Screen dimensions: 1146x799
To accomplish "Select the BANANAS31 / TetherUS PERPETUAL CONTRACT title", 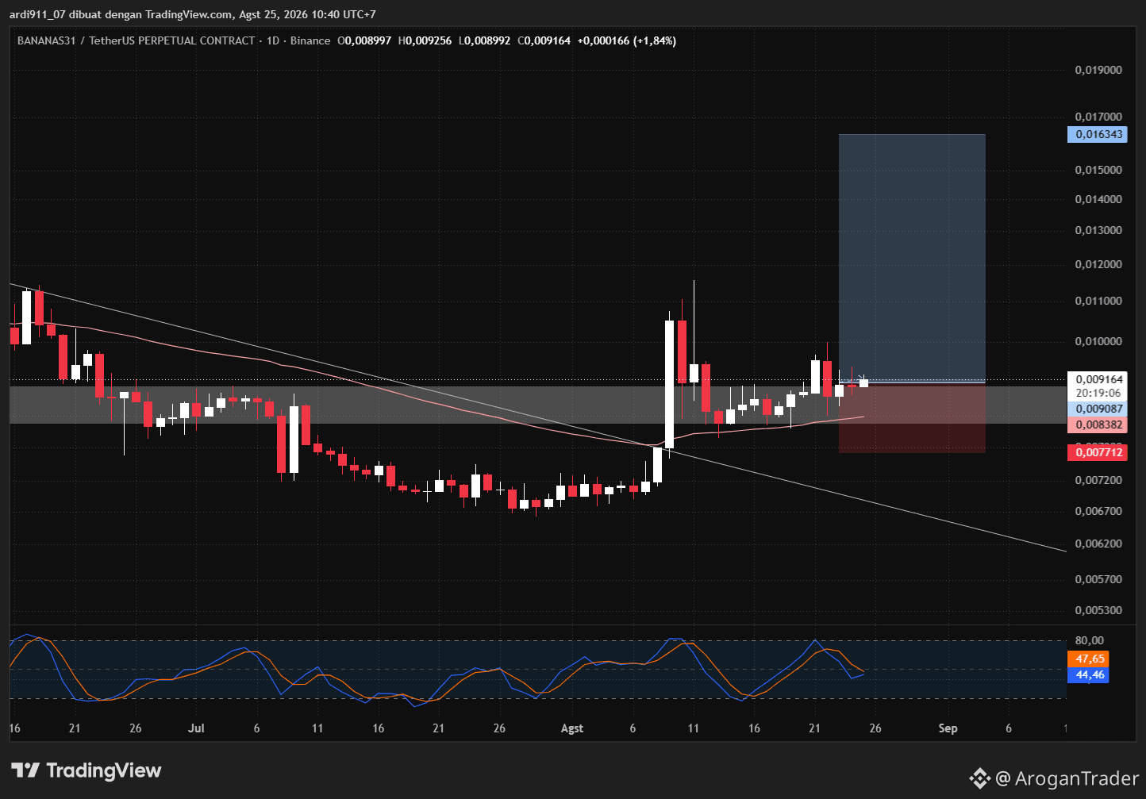I will point(137,40).
